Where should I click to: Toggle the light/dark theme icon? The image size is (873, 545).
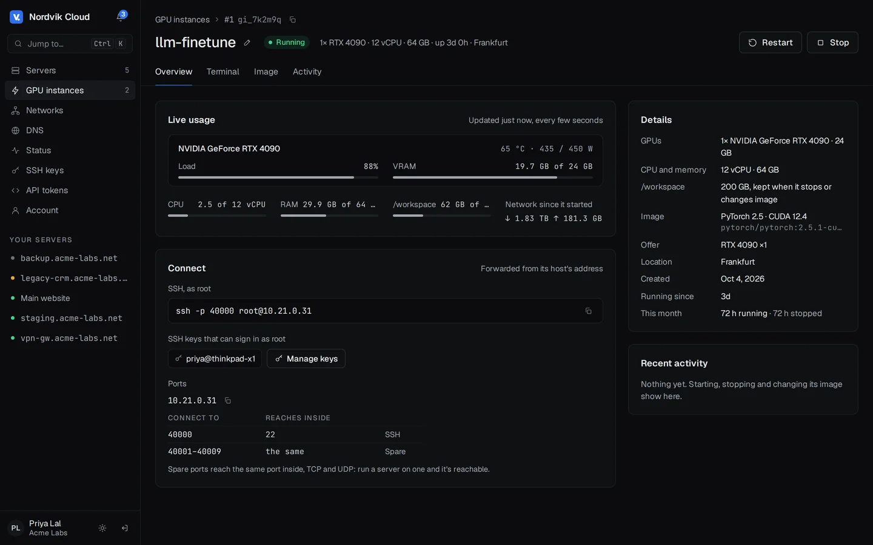click(x=102, y=528)
